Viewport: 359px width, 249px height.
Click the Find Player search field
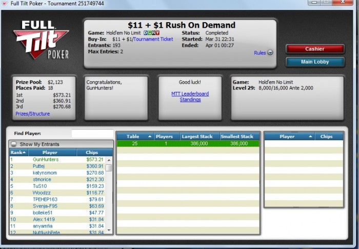coord(92,133)
